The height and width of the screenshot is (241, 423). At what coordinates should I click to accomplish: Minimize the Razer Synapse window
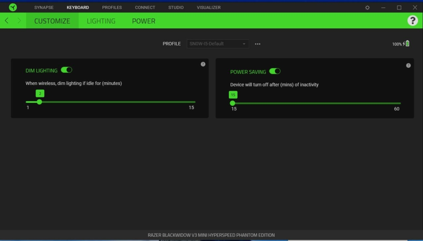[383, 7]
